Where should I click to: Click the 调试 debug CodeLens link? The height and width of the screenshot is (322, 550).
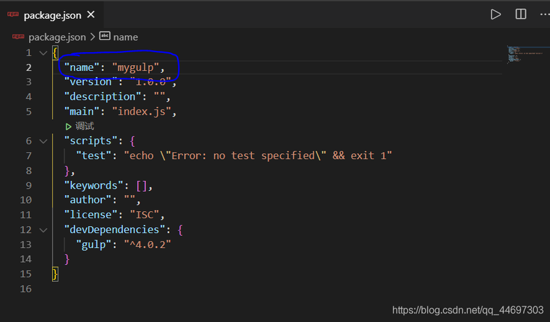(x=84, y=126)
